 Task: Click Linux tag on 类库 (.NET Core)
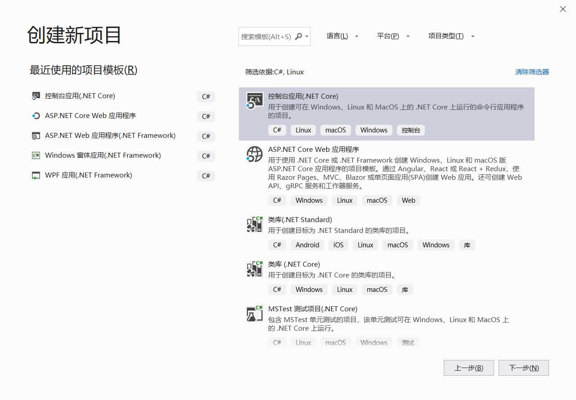pyautogui.click(x=345, y=289)
